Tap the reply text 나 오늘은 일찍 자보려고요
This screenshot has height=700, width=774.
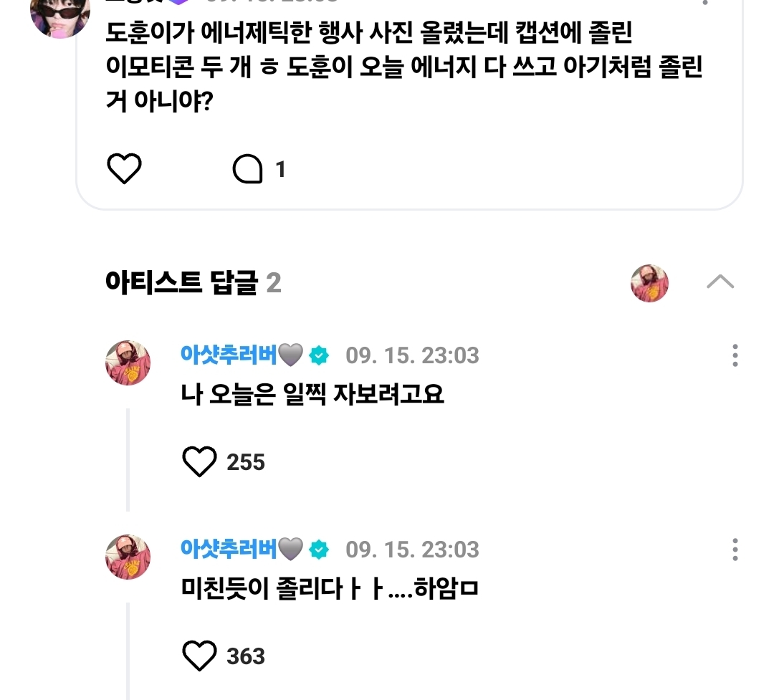click(x=312, y=394)
